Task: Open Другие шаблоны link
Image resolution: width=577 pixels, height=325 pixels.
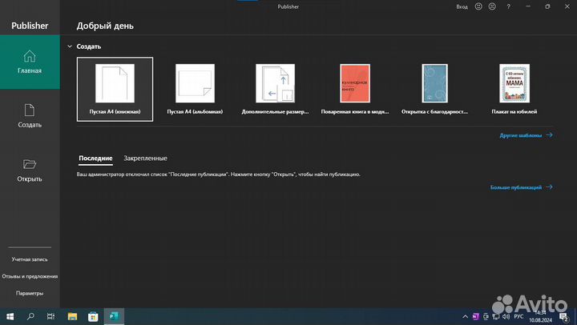Action: point(526,135)
